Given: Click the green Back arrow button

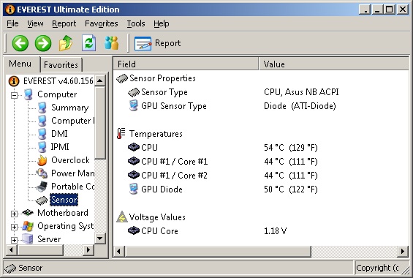Looking at the screenshot, I should pyautogui.click(x=20, y=43).
